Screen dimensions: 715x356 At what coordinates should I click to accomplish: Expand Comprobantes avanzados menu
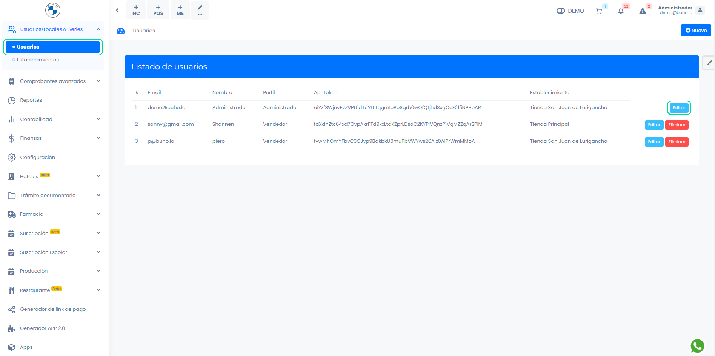click(53, 81)
